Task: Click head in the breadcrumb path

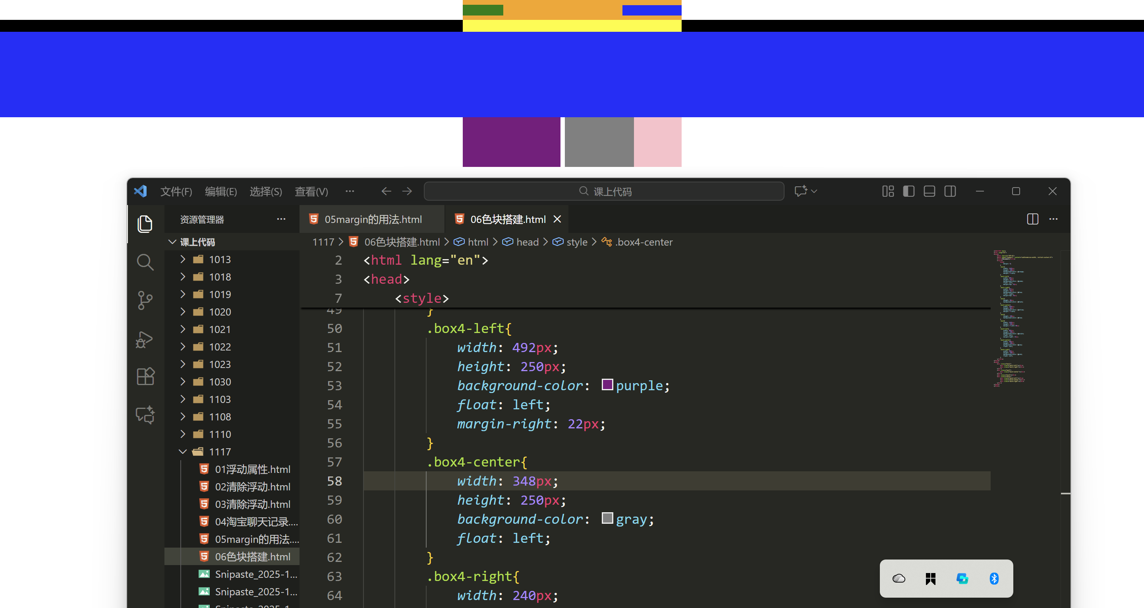Action: coord(527,242)
